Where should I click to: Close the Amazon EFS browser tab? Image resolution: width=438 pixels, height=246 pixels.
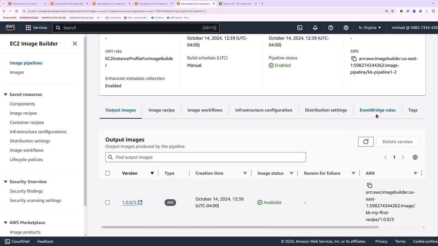tap(256, 4)
